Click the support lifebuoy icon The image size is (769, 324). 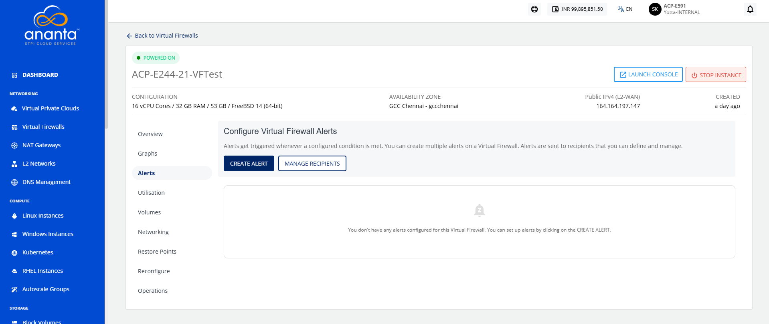(534, 9)
